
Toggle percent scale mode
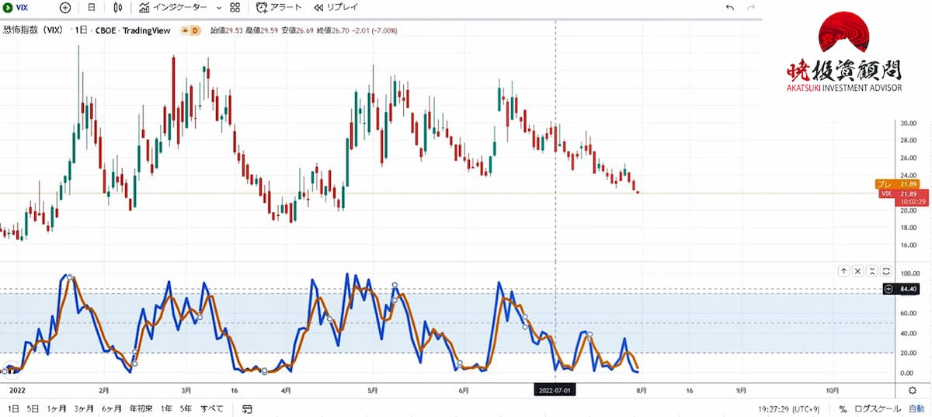(843, 408)
